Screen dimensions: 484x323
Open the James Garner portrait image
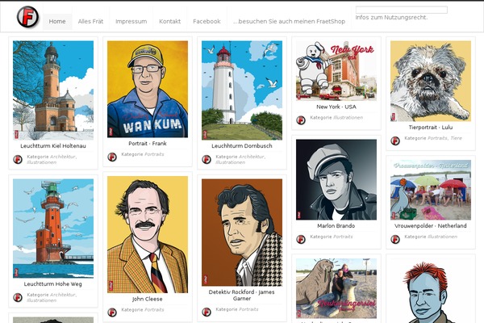point(242,233)
